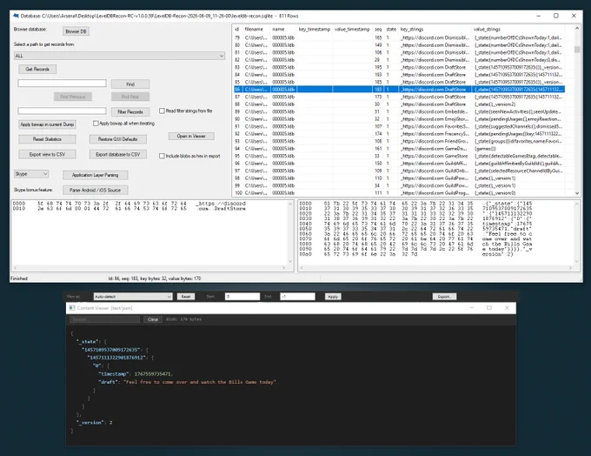Click the Apply button in viewer toolbar
Screen dimensions: 591x456
click(333, 297)
